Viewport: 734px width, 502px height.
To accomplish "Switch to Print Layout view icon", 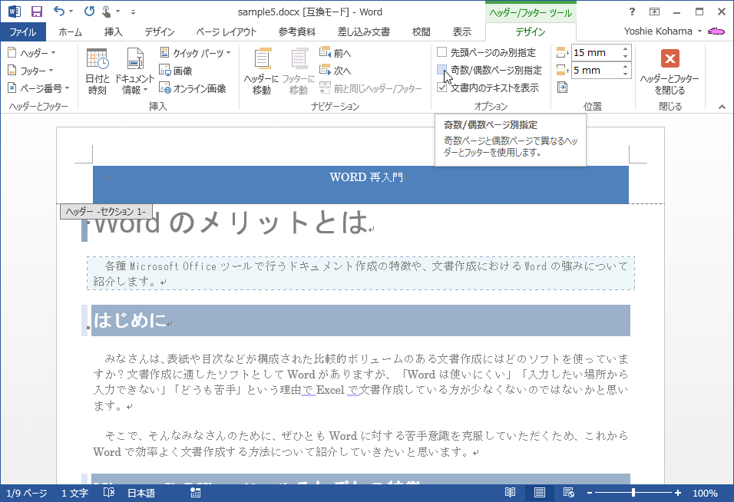I will pyautogui.click(x=540, y=493).
